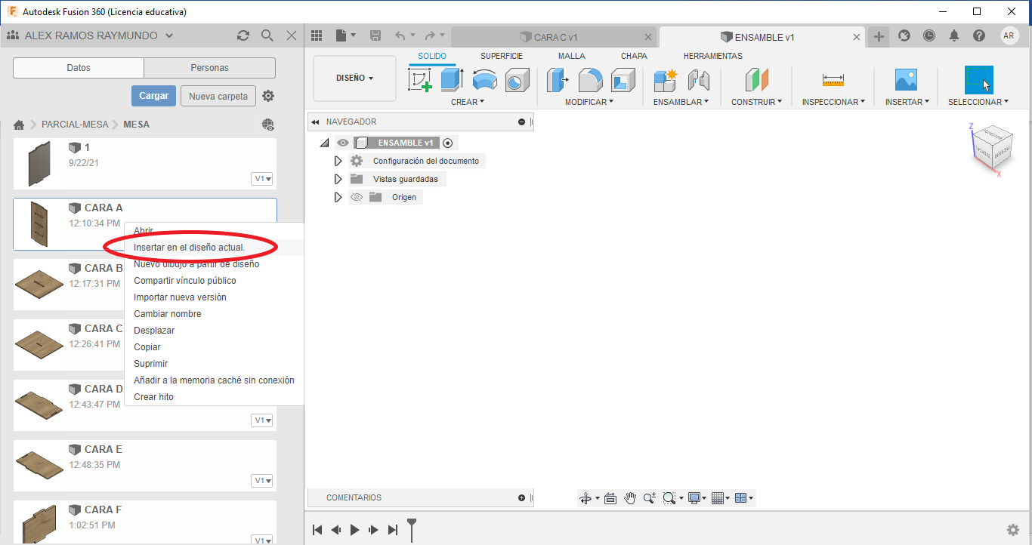The image size is (1032, 545).
Task: Refresh the data panel
Action: [x=243, y=35]
